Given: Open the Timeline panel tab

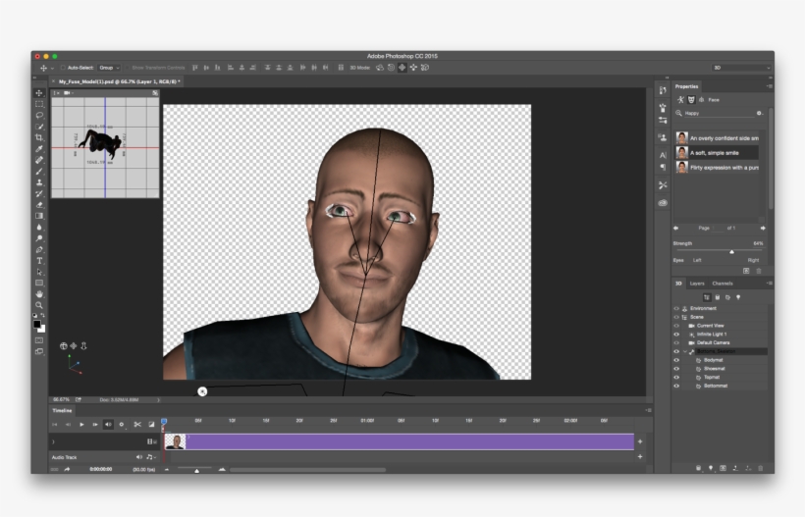Looking at the screenshot, I should (62, 410).
